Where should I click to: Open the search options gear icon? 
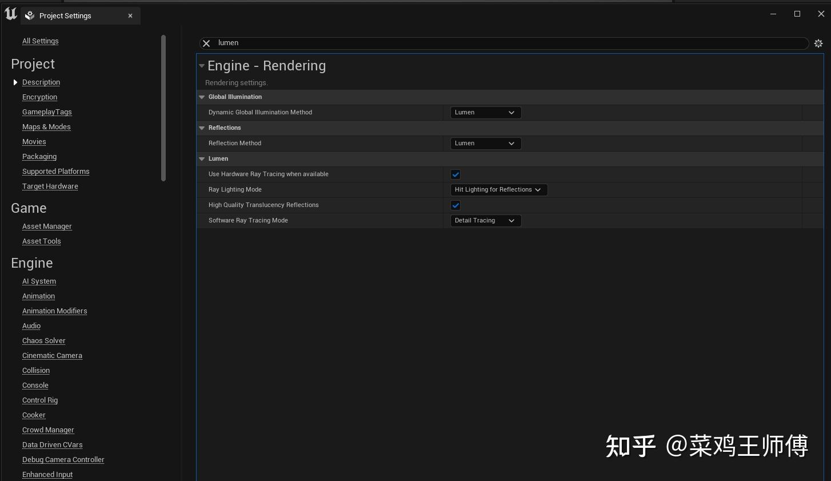818,43
